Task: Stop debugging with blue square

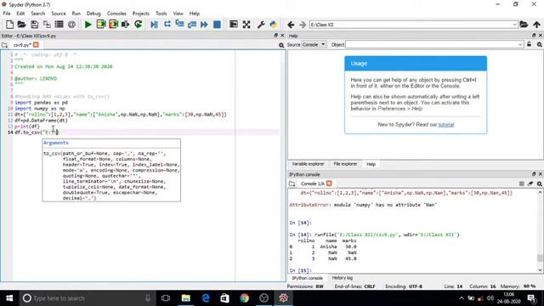Action: [x=217, y=25]
